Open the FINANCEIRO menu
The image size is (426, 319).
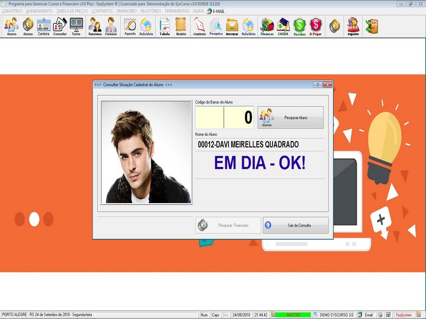pos(126,11)
